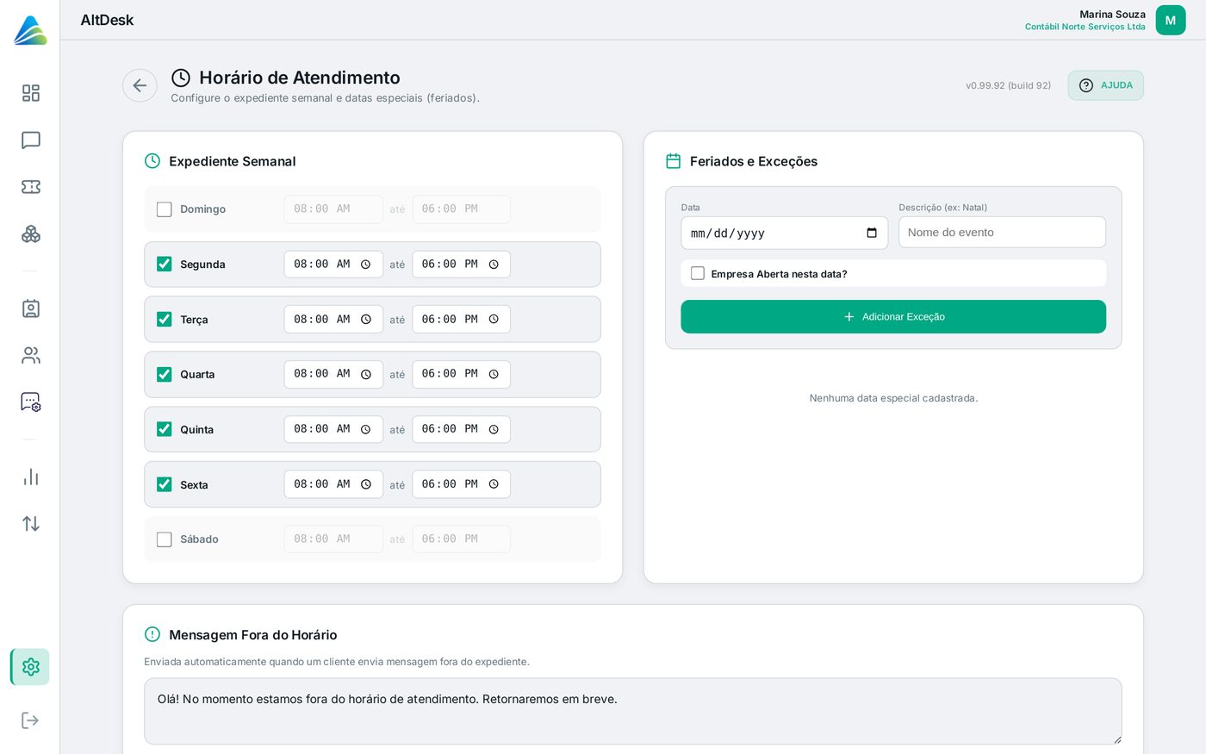Click the Data date input field
1206x754 pixels.
pos(784,233)
